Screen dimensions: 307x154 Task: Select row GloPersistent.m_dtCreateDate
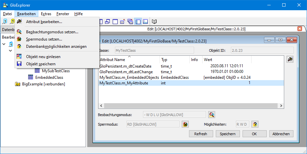[x=191, y=66]
